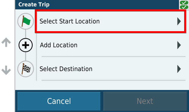
Task: Choose the Add Location entry
Action: click(111, 45)
